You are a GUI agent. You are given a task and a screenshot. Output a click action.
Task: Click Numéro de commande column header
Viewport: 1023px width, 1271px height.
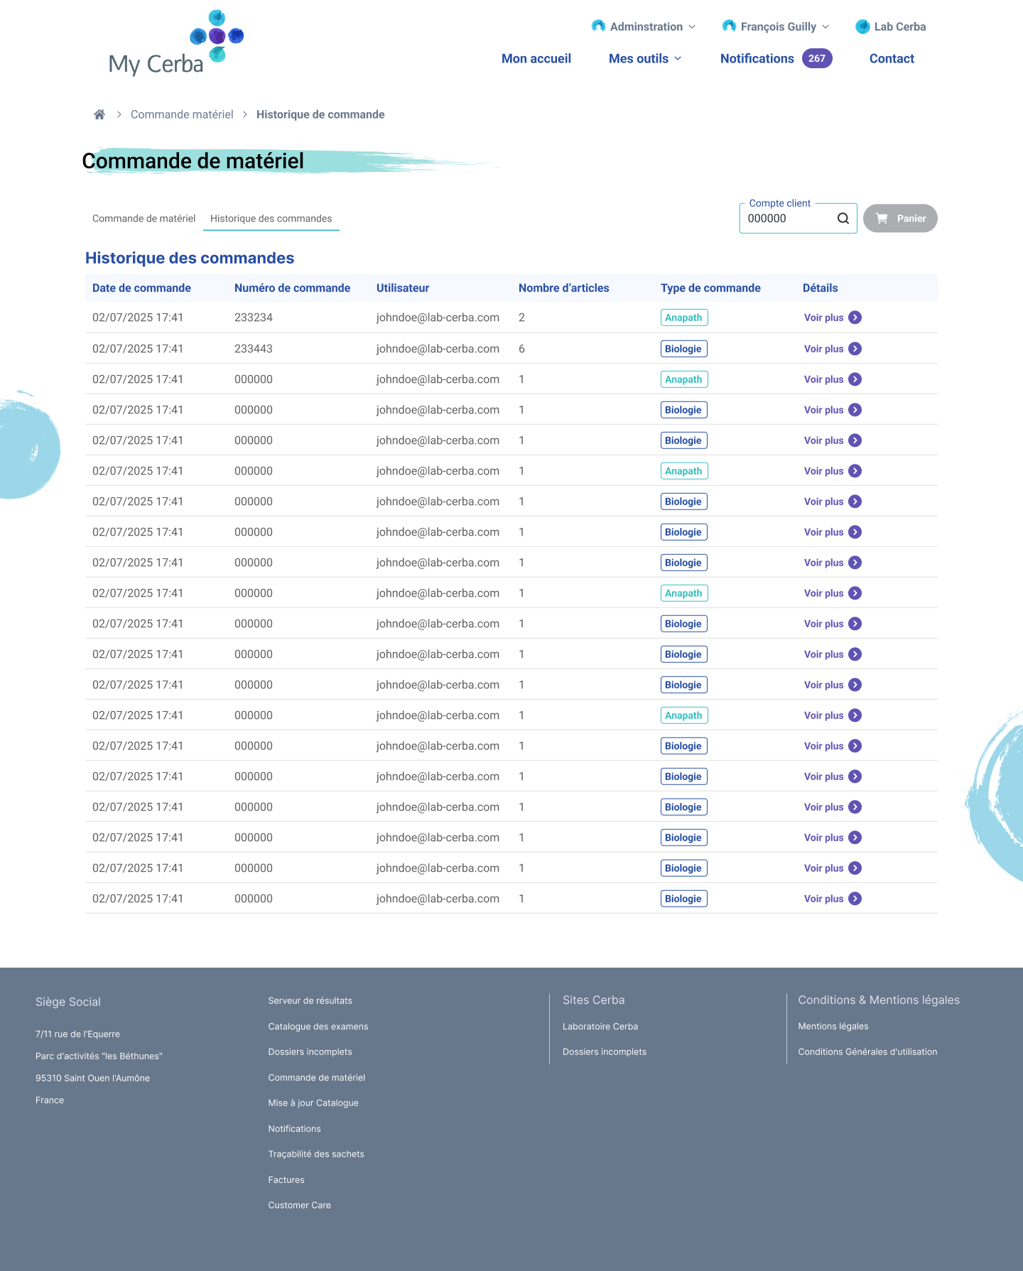[292, 288]
